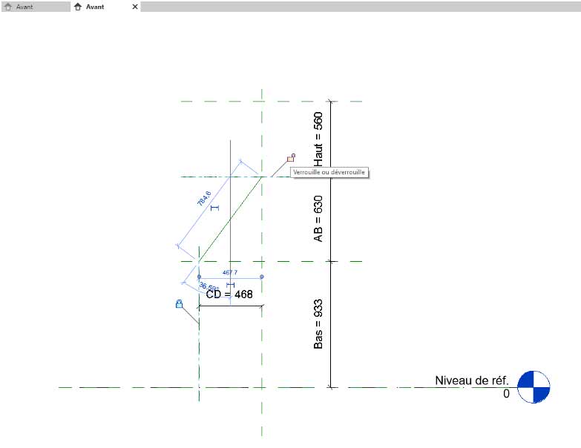The height and width of the screenshot is (448, 581).
Task: Click the blue level head symbol
Action: [x=533, y=386]
